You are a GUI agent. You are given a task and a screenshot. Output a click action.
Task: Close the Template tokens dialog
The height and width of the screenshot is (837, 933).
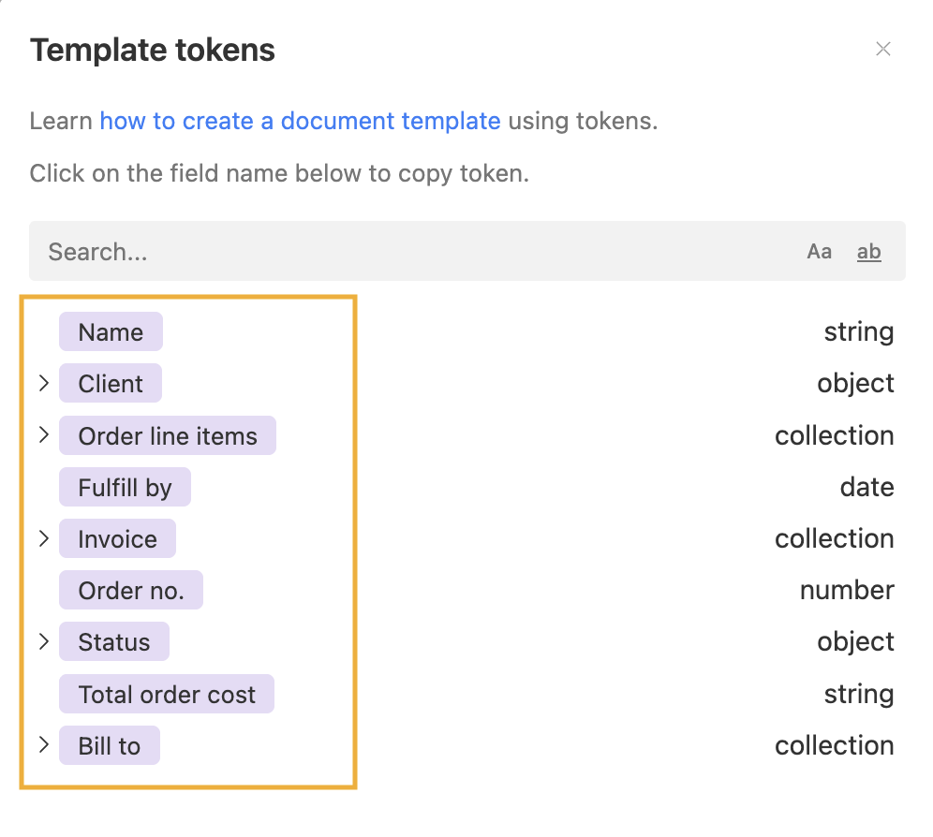tap(883, 49)
